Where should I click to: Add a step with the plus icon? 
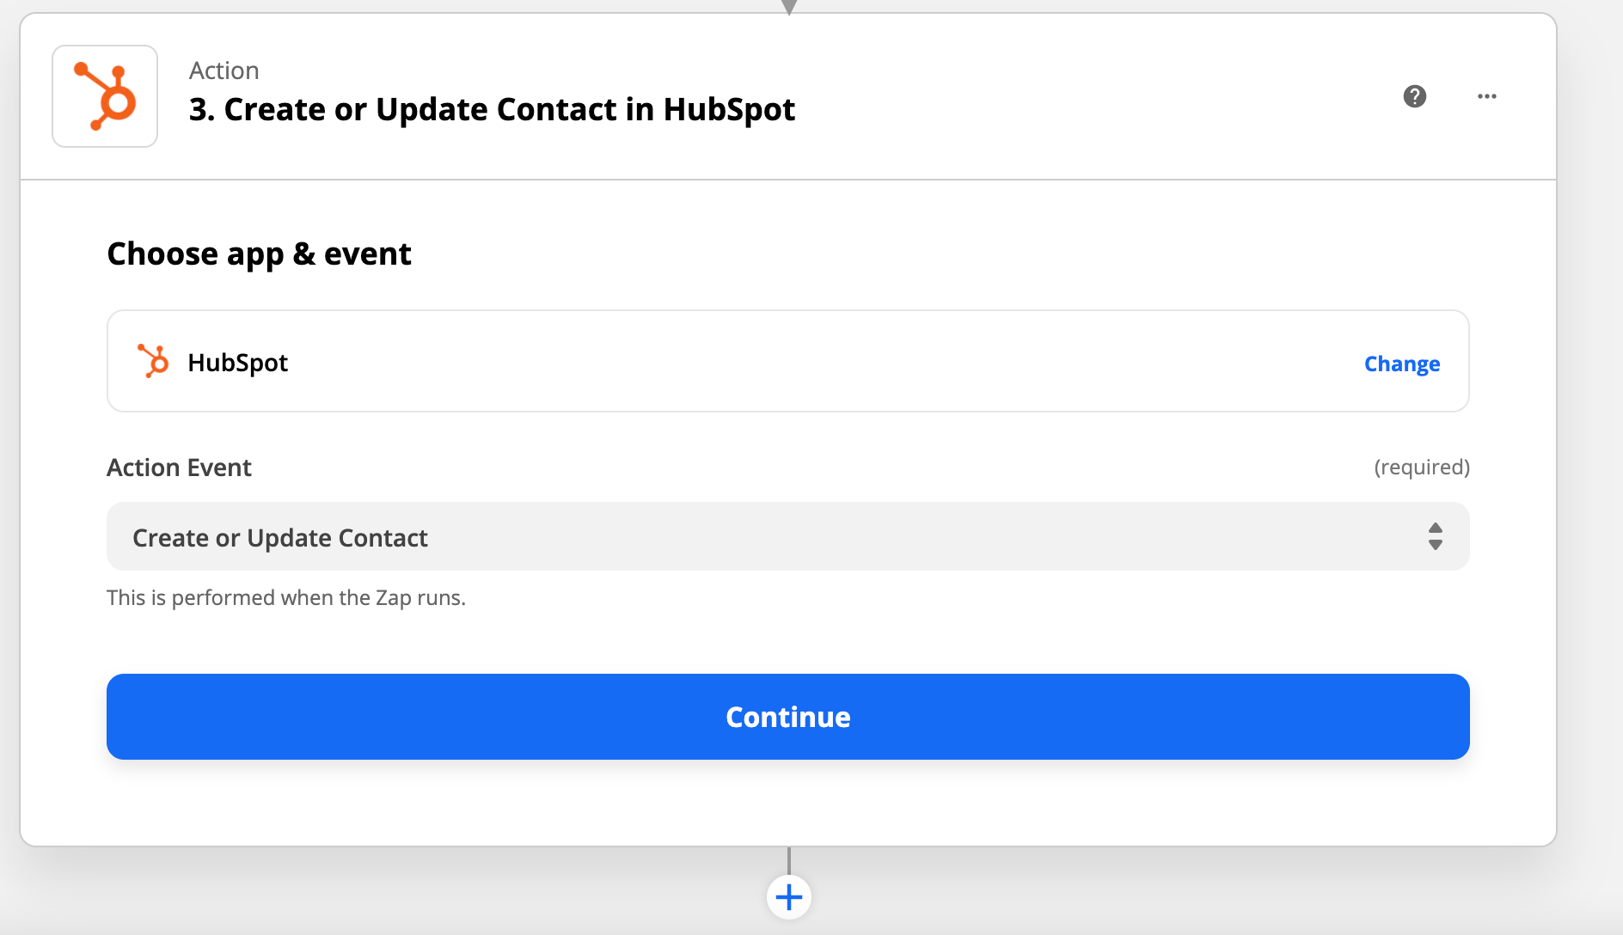pyautogui.click(x=788, y=897)
